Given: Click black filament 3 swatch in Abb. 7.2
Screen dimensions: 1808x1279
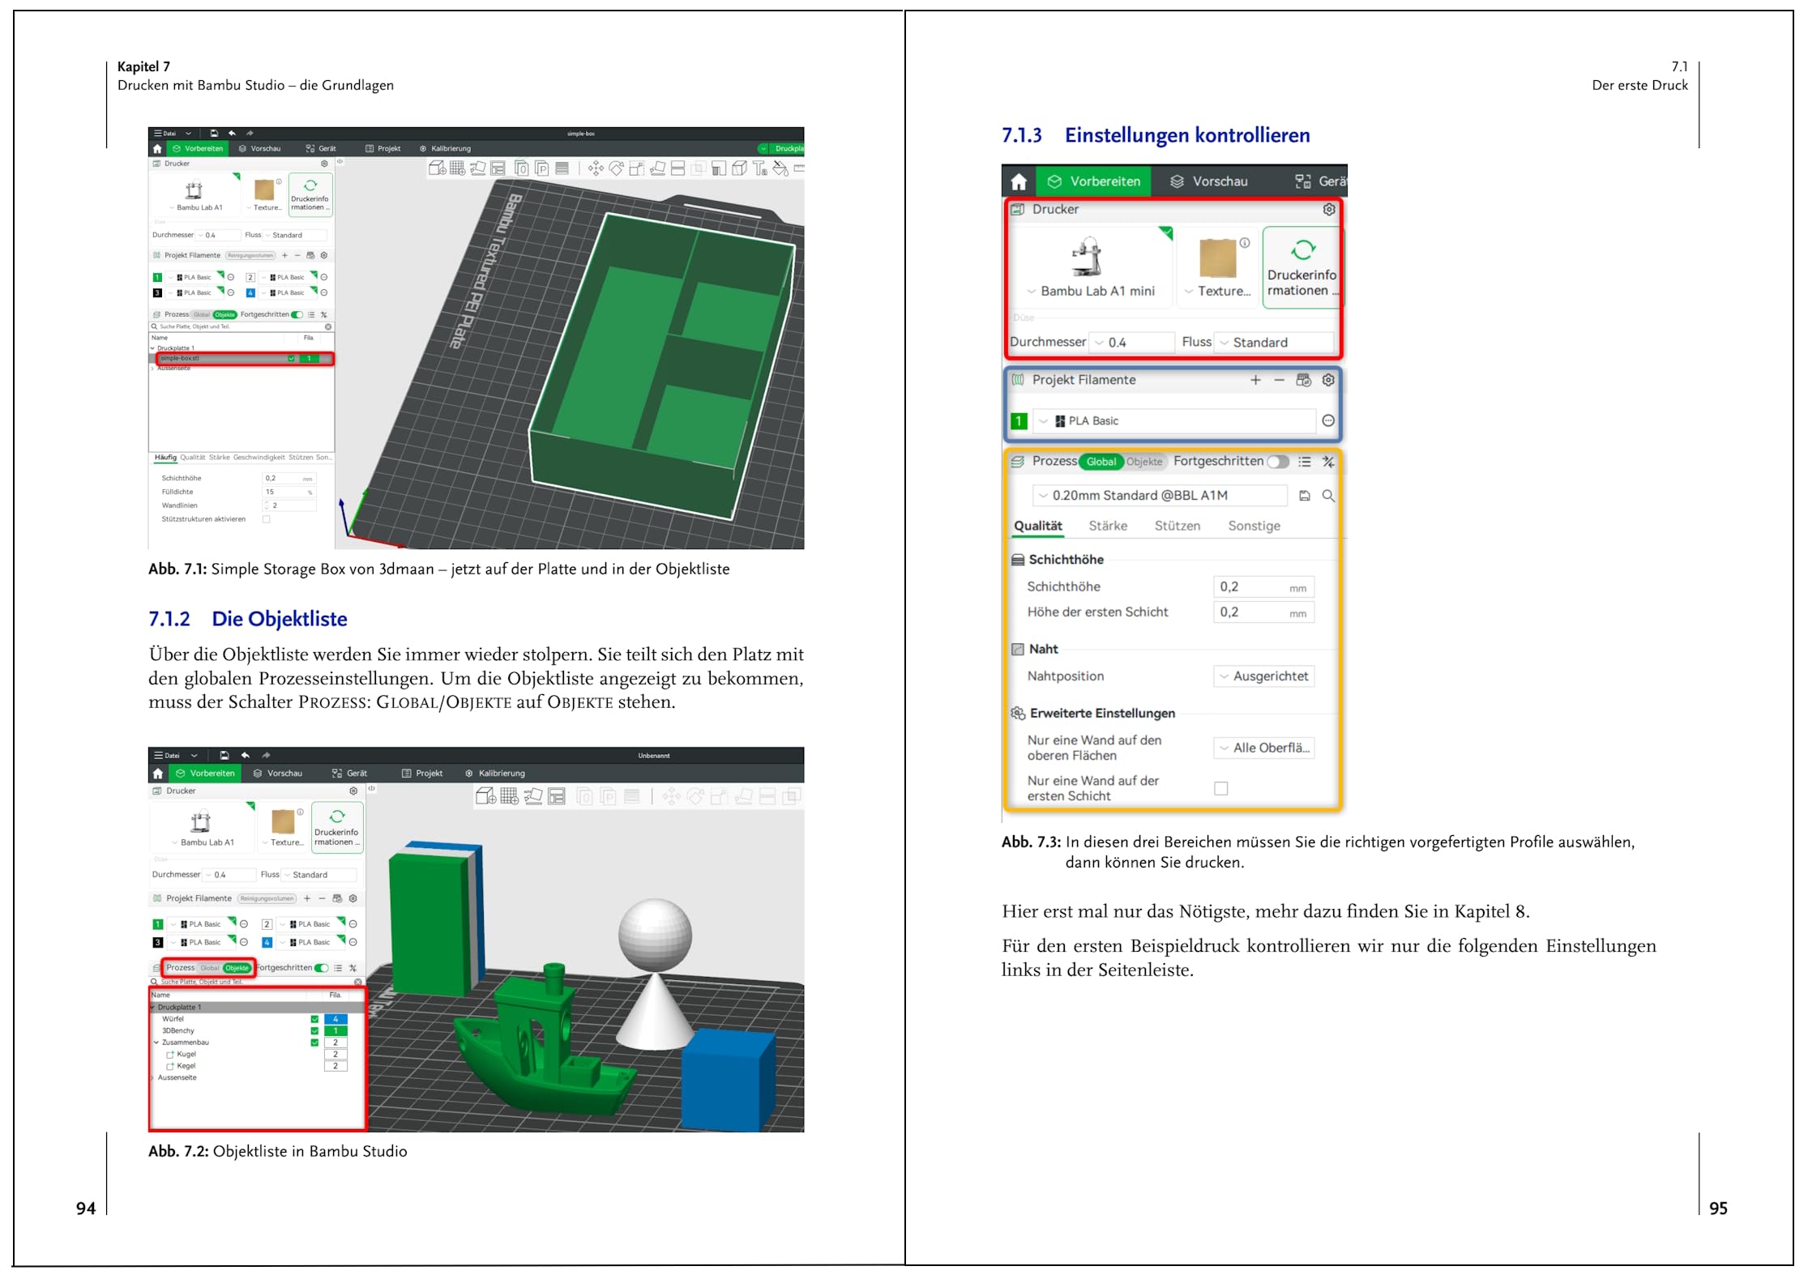Looking at the screenshot, I should coord(158,943).
